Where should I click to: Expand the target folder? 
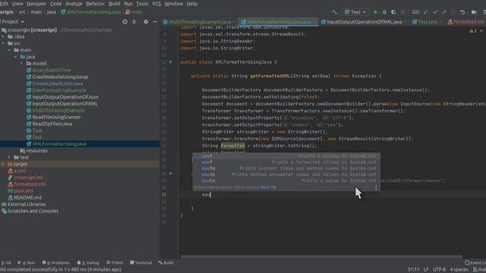(x=3, y=164)
